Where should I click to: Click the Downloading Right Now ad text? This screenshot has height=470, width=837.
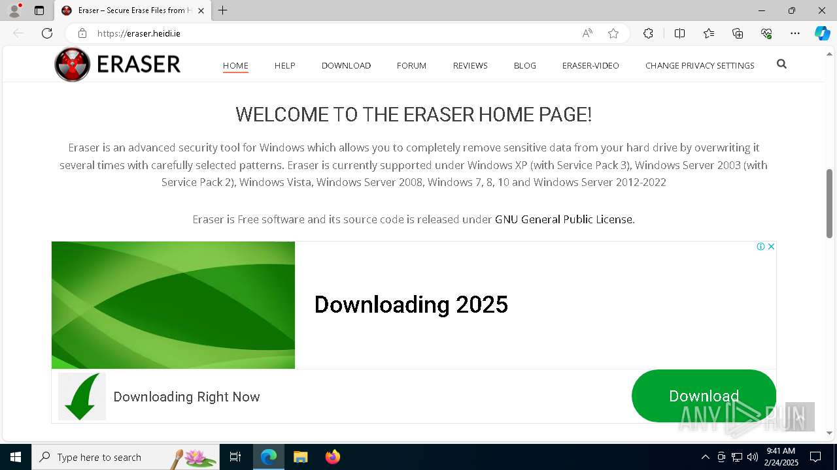click(186, 397)
